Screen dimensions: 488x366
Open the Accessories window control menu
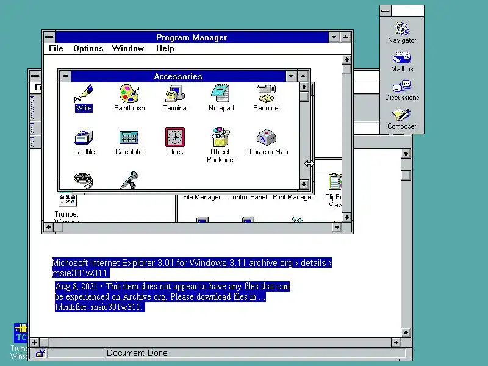(x=65, y=76)
